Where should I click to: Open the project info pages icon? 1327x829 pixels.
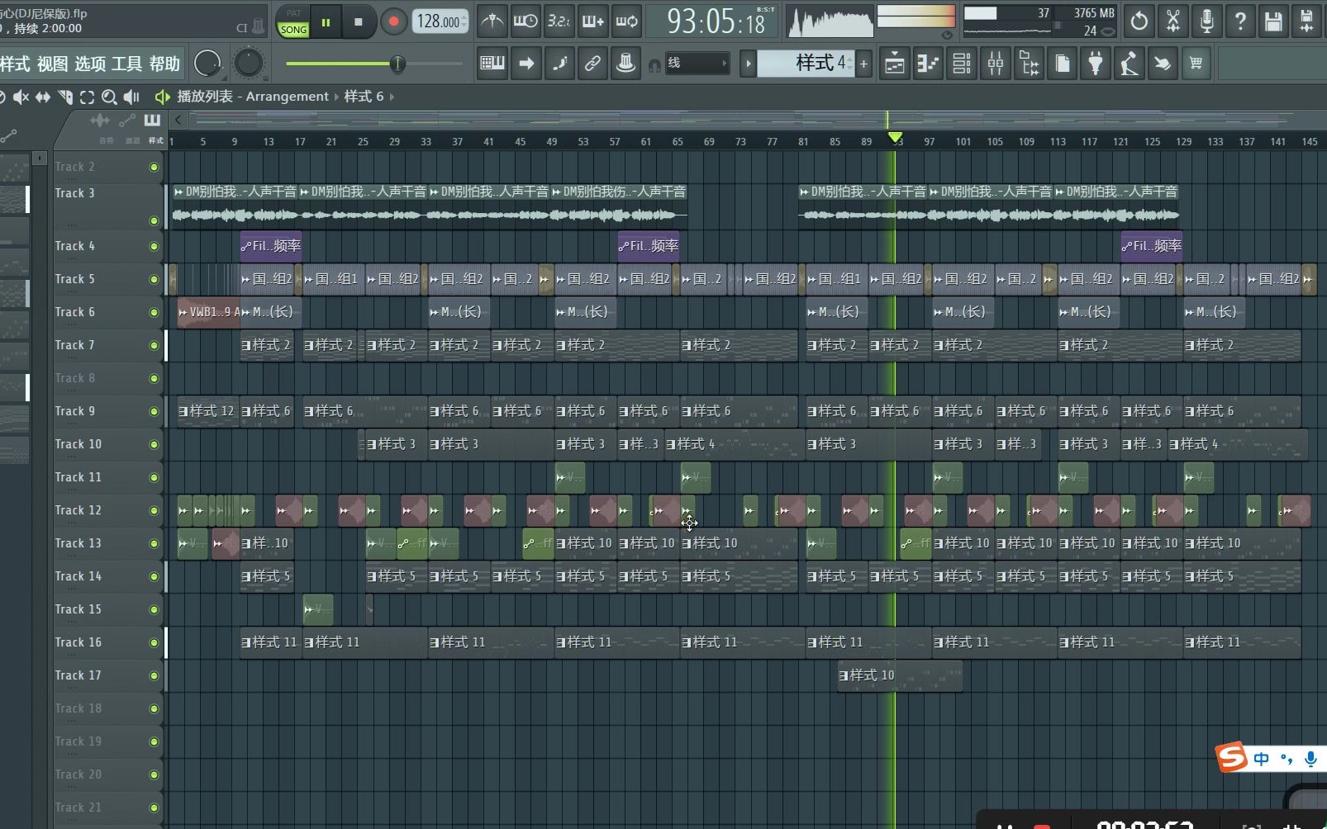coord(1063,64)
